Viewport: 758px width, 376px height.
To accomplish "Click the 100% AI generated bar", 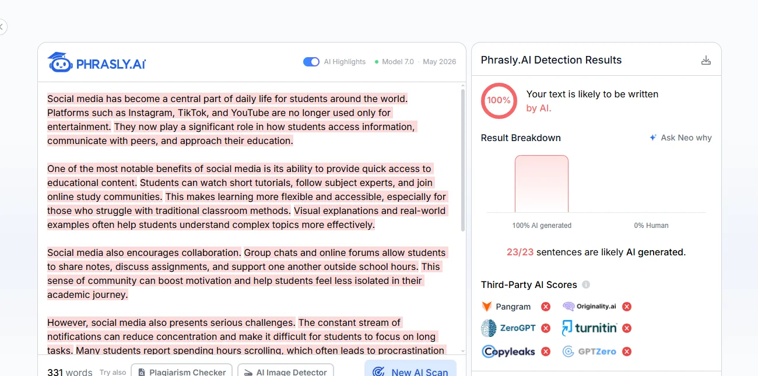I will [542, 184].
